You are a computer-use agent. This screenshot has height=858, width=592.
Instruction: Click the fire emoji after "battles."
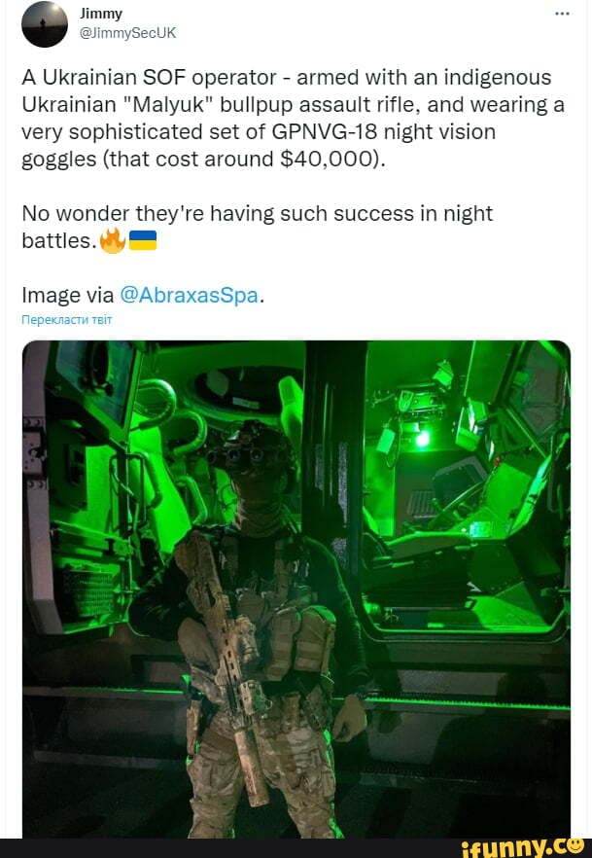pyautogui.click(x=113, y=241)
